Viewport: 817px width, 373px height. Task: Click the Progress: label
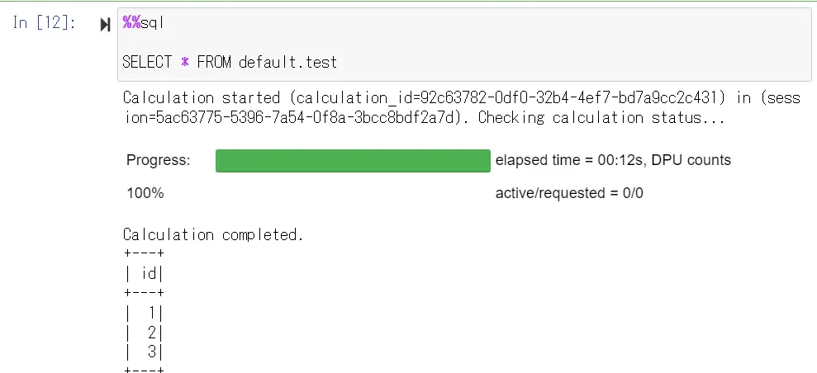[159, 160]
